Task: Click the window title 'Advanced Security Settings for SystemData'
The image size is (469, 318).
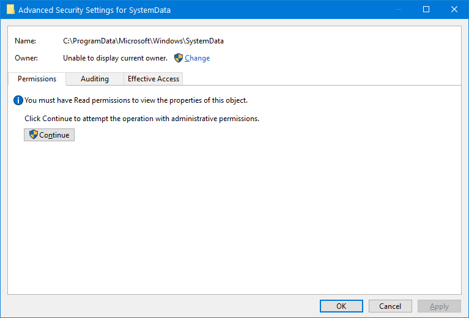Action: pyautogui.click(x=95, y=10)
